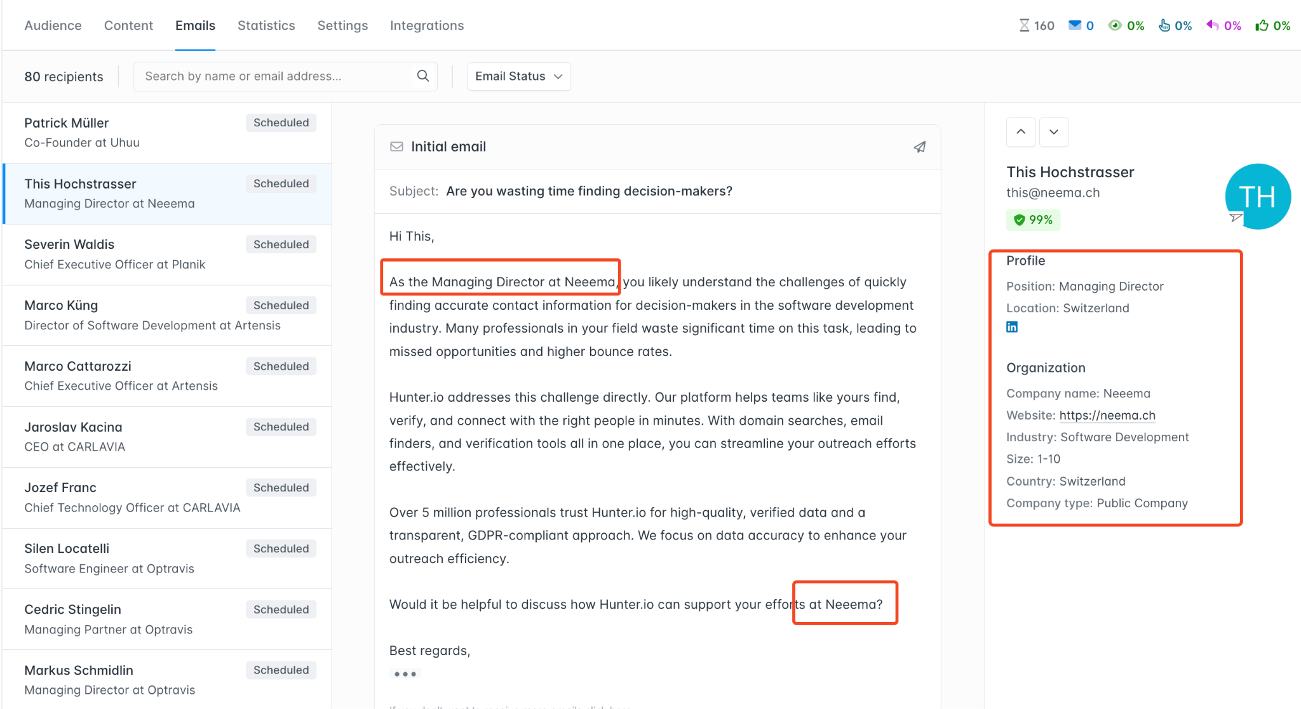The width and height of the screenshot is (1301, 709).
Task: Click the search magnifier icon
Action: coord(423,76)
